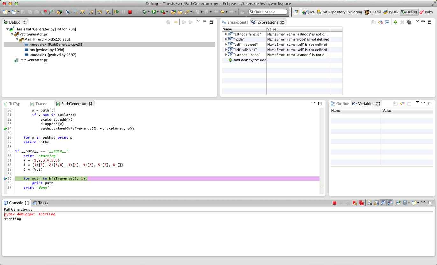Switch to the Breakpoints tab
The height and width of the screenshot is (265, 437).
tap(235, 22)
